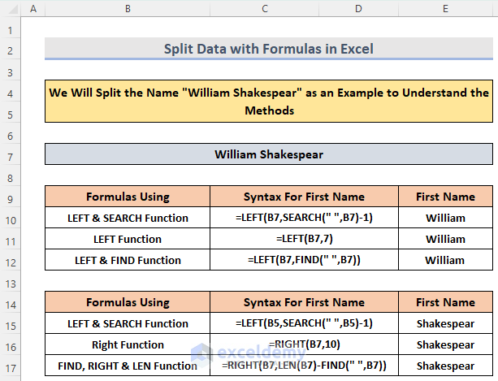Select the 'Right Function' cell

[x=128, y=344]
